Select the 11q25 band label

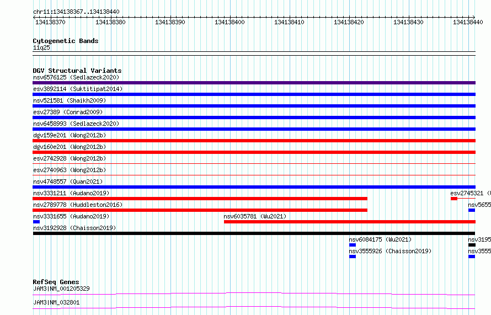[41, 47]
